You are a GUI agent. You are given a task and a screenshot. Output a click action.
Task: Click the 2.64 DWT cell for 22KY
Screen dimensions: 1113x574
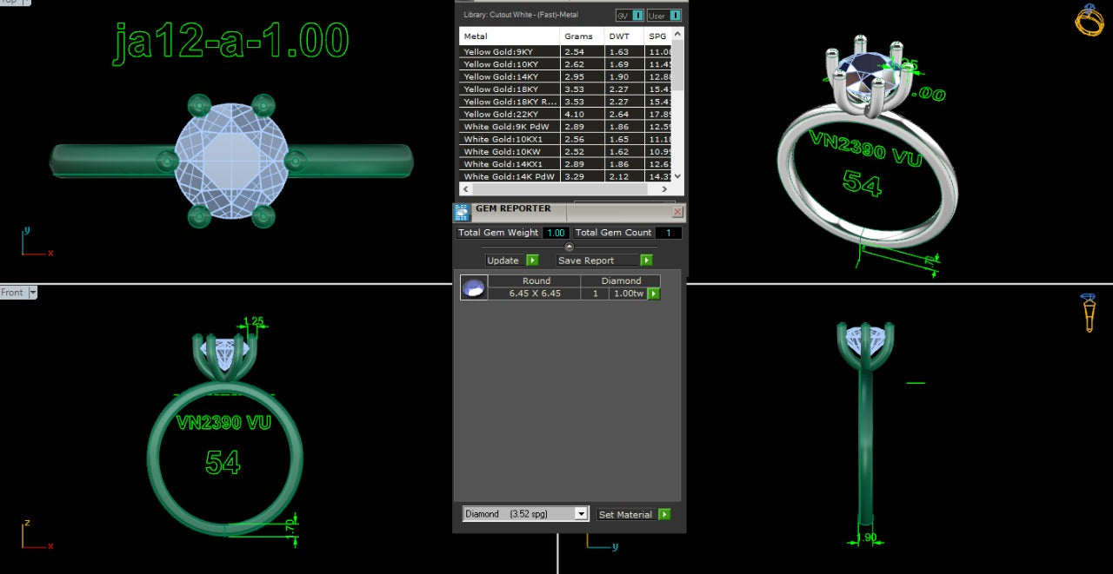coord(624,114)
